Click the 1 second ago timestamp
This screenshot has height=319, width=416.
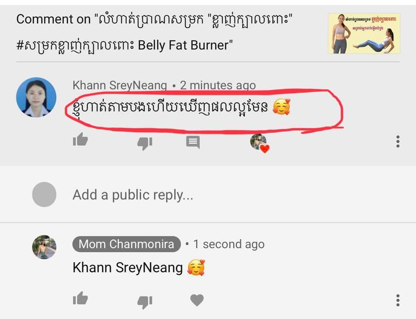tap(229, 244)
